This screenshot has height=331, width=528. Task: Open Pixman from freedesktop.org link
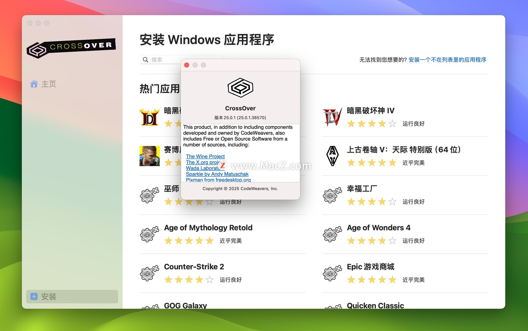pyautogui.click(x=218, y=180)
